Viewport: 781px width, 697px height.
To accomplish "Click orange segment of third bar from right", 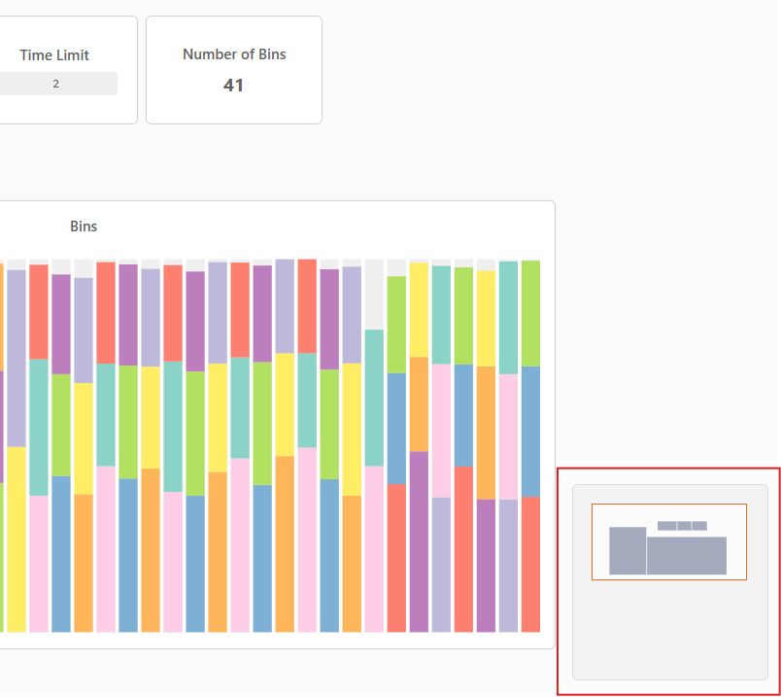I will [x=486, y=432].
